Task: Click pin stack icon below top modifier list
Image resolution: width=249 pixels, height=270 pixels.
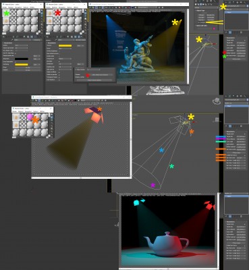Action: click(x=227, y=32)
